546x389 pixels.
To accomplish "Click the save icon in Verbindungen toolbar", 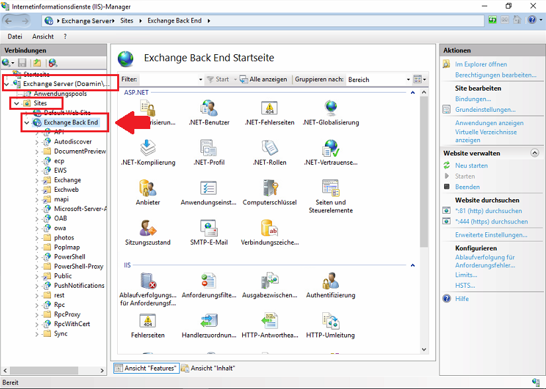I will click(x=23, y=63).
